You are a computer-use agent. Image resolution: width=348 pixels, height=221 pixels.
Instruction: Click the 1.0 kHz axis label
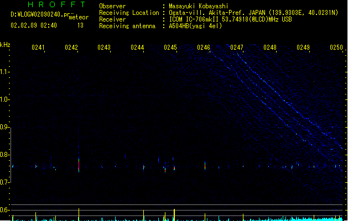click(x=4, y=99)
